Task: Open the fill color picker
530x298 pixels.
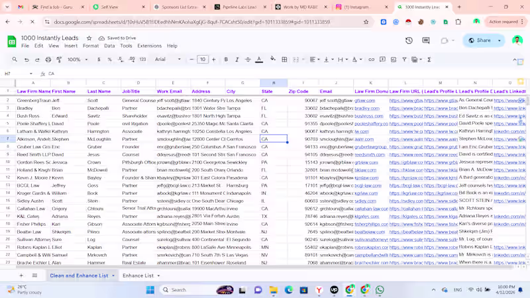Action: click(272, 60)
